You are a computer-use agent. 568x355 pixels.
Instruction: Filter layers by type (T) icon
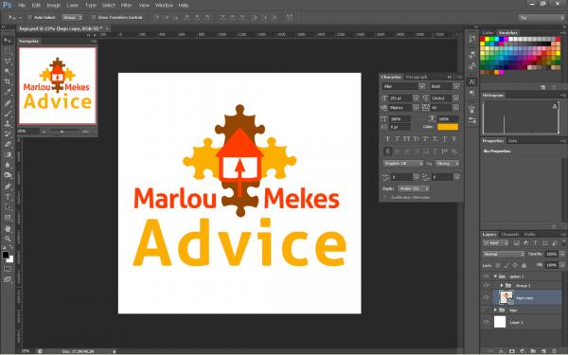pyautogui.click(x=536, y=243)
